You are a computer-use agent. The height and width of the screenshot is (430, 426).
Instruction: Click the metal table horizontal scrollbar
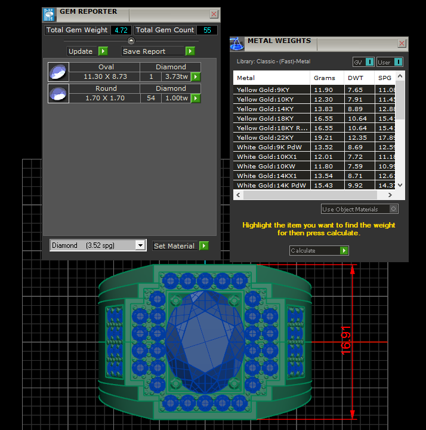pyautogui.click(x=310, y=195)
